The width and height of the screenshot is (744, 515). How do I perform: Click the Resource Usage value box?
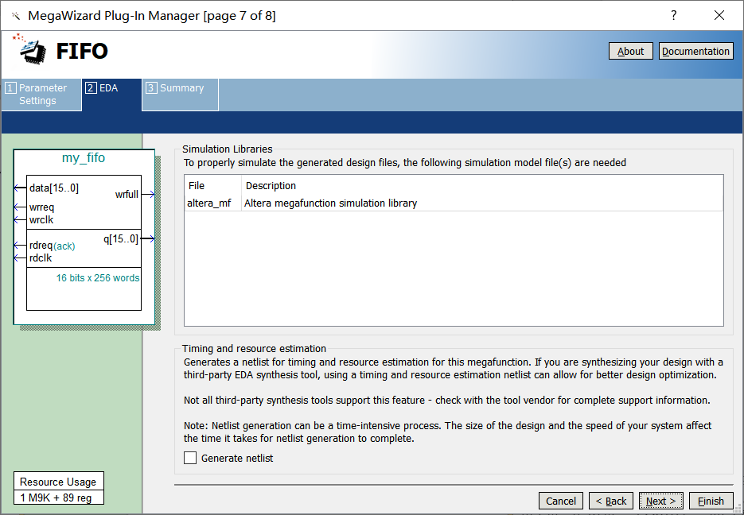[x=58, y=498]
